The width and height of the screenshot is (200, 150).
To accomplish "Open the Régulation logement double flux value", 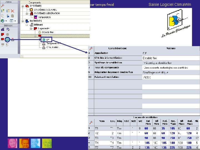I will coord(171,72).
